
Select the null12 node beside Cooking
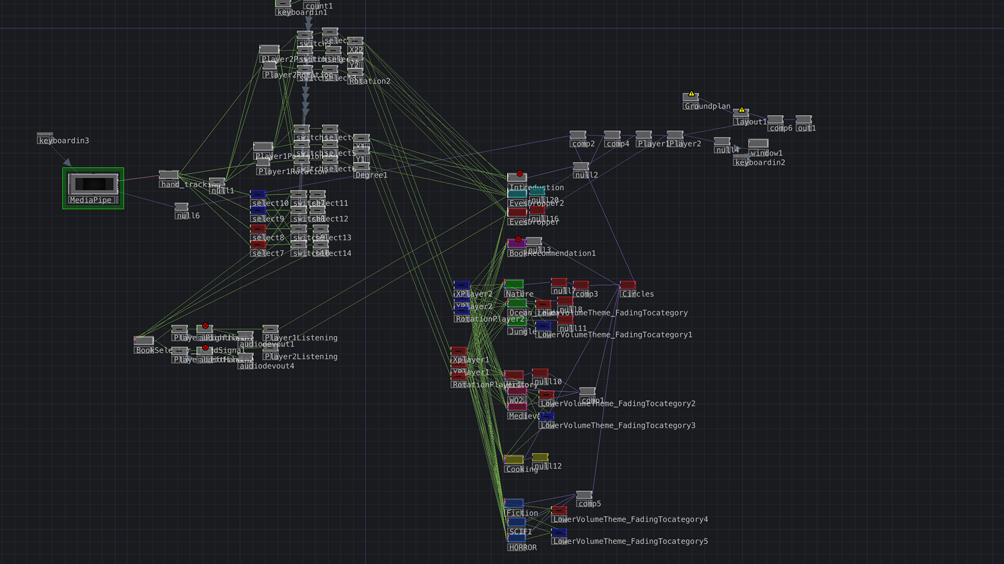[x=540, y=457]
